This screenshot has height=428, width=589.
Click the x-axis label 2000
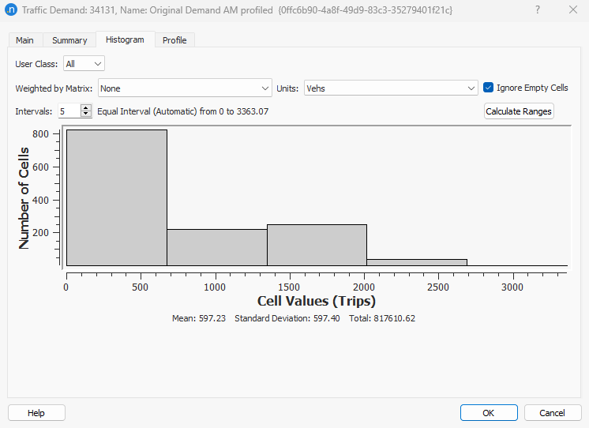[364, 287]
